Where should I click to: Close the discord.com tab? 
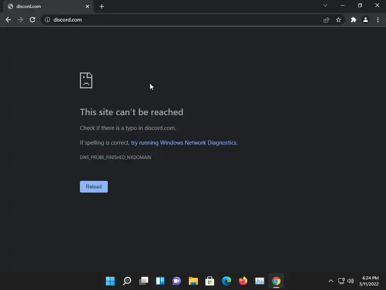click(x=87, y=6)
